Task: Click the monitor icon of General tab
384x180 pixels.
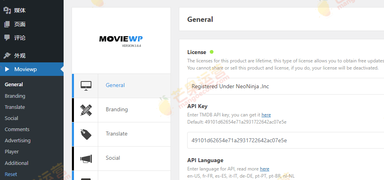Action: pos(86,86)
